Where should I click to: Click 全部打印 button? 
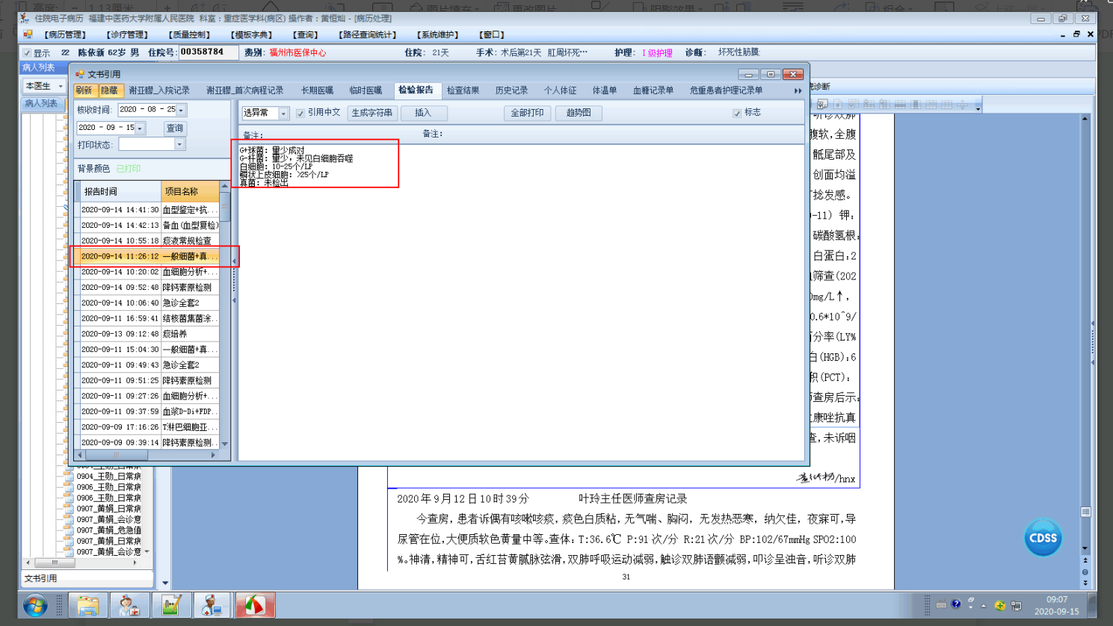point(527,113)
